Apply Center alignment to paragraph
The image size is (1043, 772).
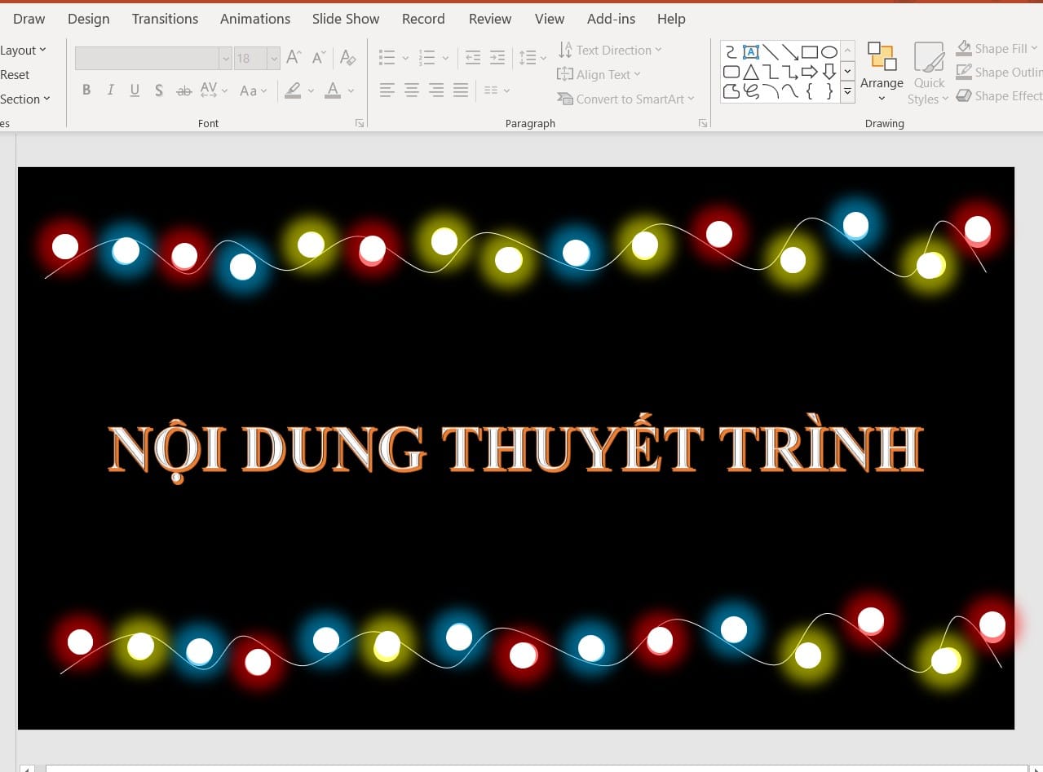click(x=412, y=90)
